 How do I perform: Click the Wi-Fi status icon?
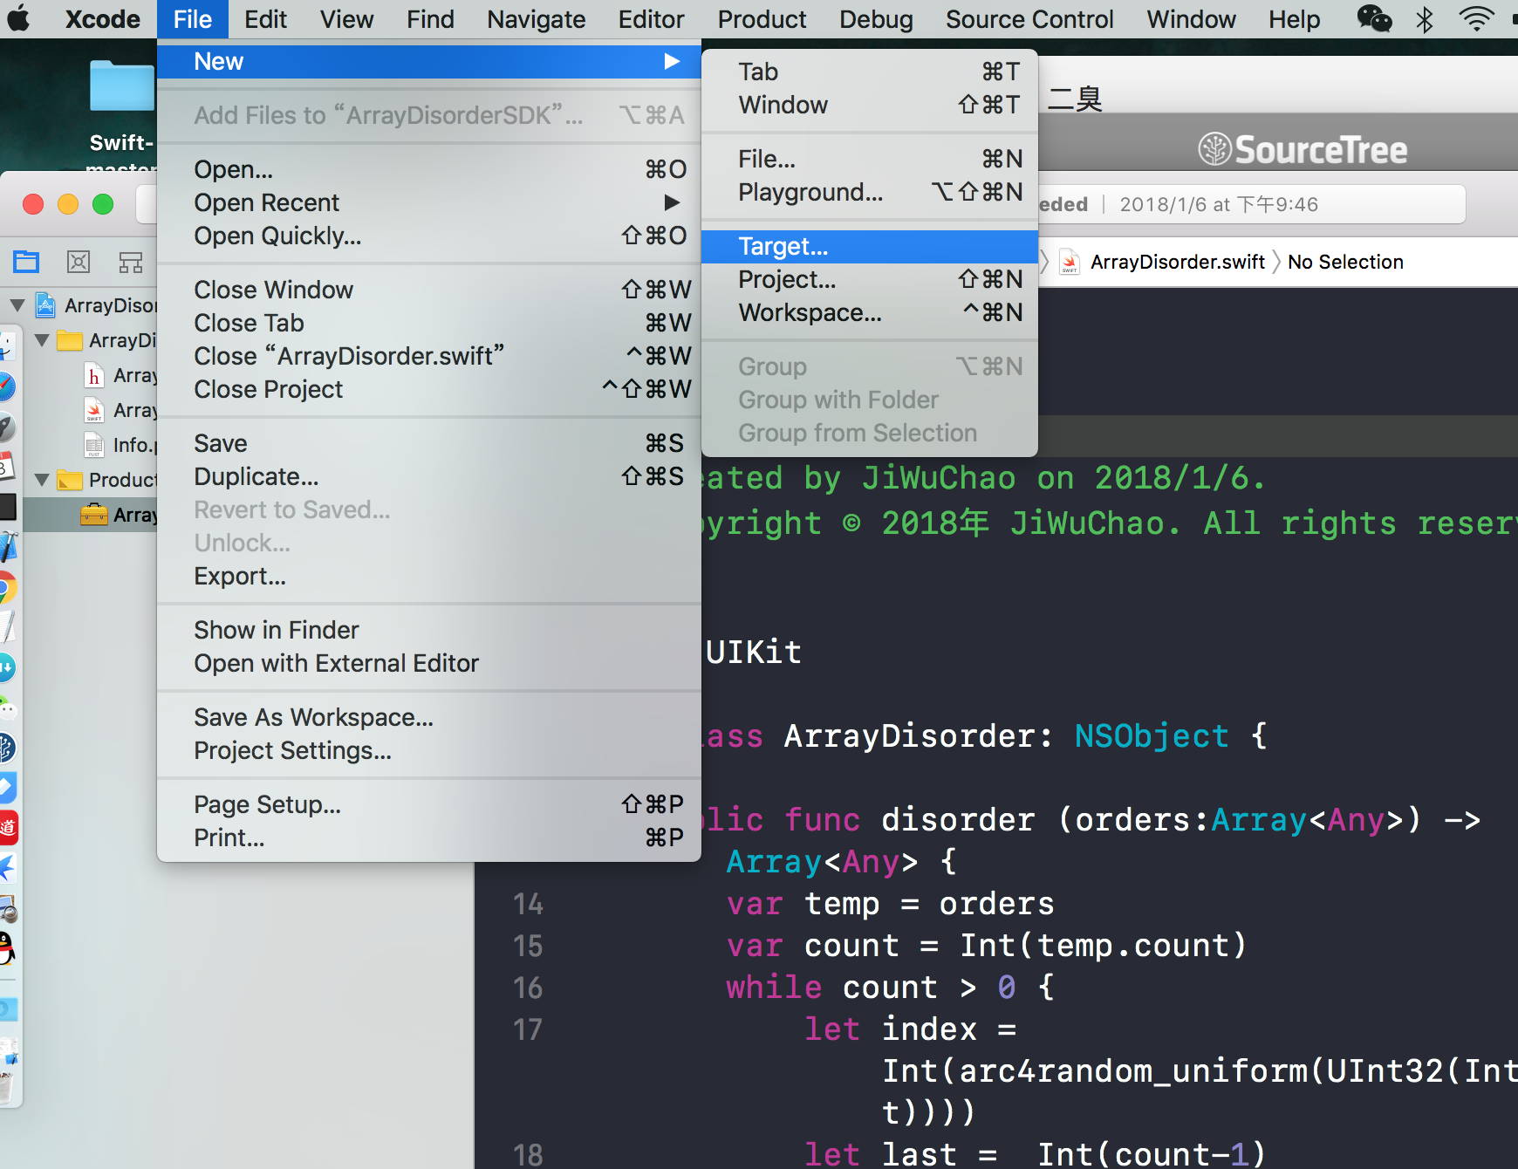(x=1476, y=19)
